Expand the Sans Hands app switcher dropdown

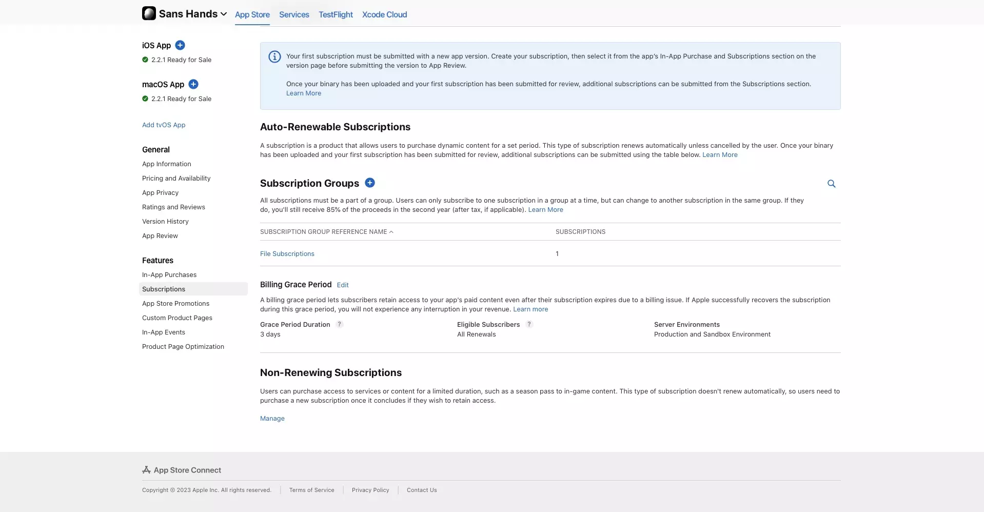point(224,14)
